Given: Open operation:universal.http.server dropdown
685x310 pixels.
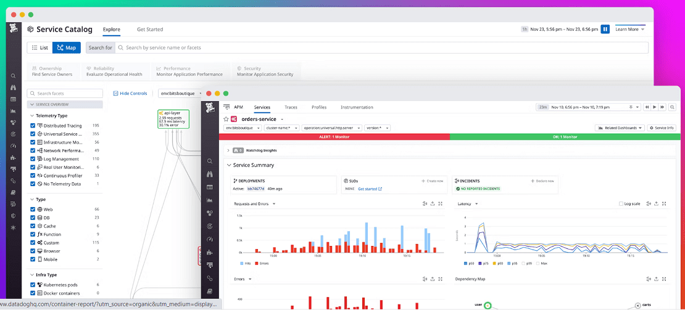Looking at the screenshot, I should (332, 128).
